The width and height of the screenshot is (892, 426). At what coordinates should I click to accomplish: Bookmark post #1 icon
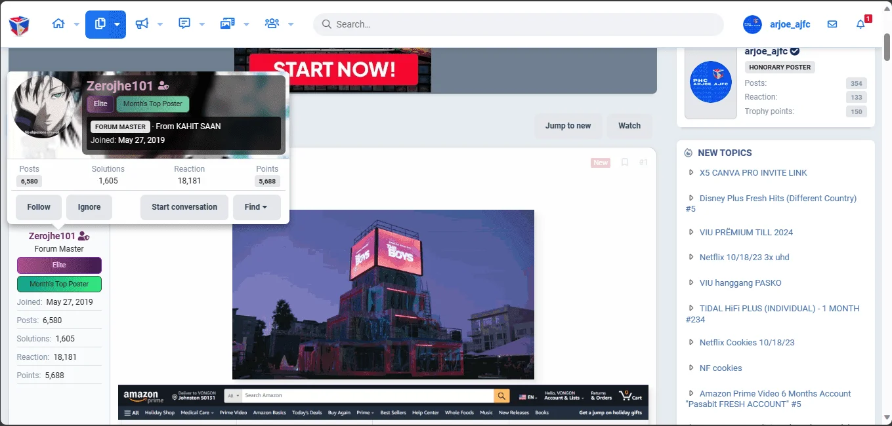(x=625, y=163)
